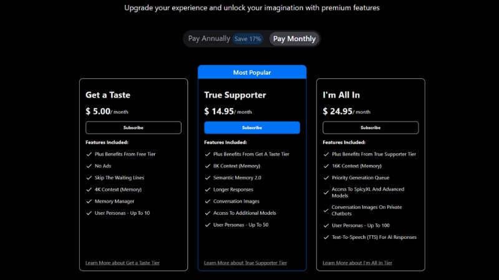Click the Most Popular banner
The width and height of the screenshot is (499, 280).
click(x=252, y=72)
